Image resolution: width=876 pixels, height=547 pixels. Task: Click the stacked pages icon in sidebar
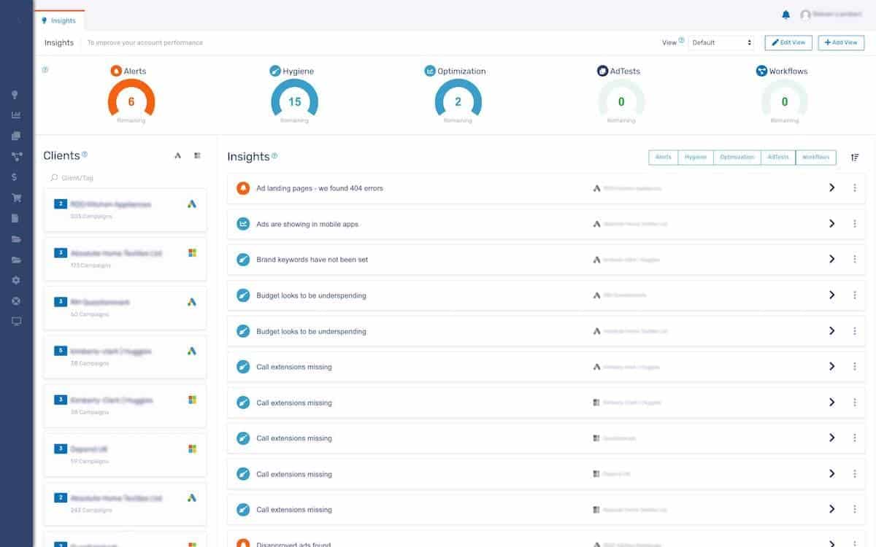[x=15, y=136]
